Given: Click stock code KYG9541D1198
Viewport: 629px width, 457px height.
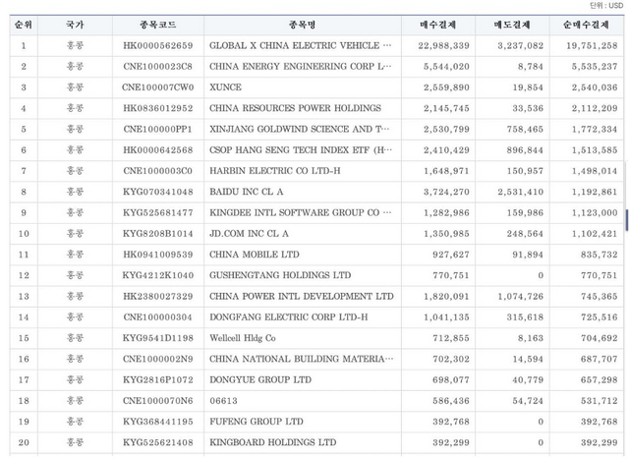Looking at the screenshot, I should click(x=158, y=338).
